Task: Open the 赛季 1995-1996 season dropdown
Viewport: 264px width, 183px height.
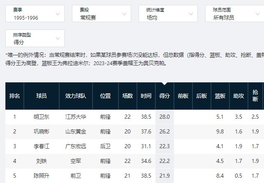Action: click(x=35, y=14)
